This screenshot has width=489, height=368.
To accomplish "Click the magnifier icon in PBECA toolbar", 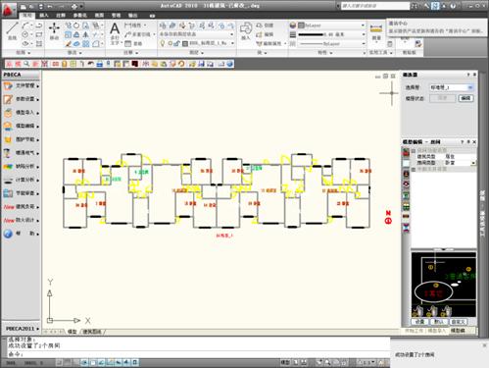I will pyautogui.click(x=26, y=64).
